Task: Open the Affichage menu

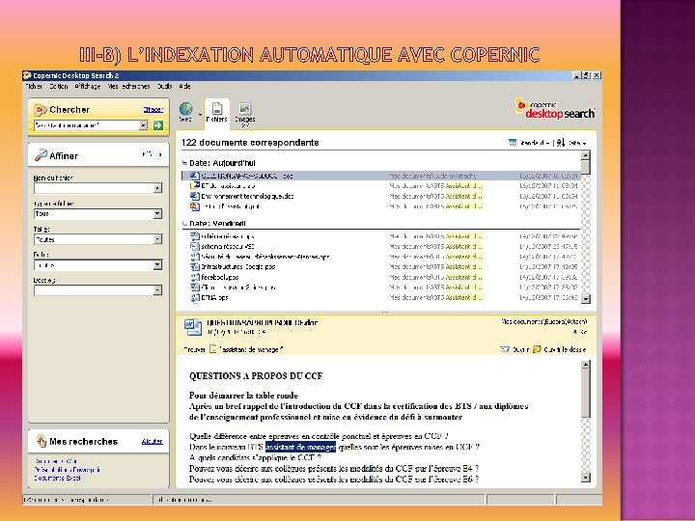Action: coord(87,87)
